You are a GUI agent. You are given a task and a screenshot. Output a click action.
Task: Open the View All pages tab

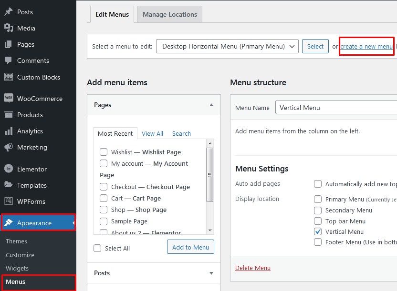[152, 134]
